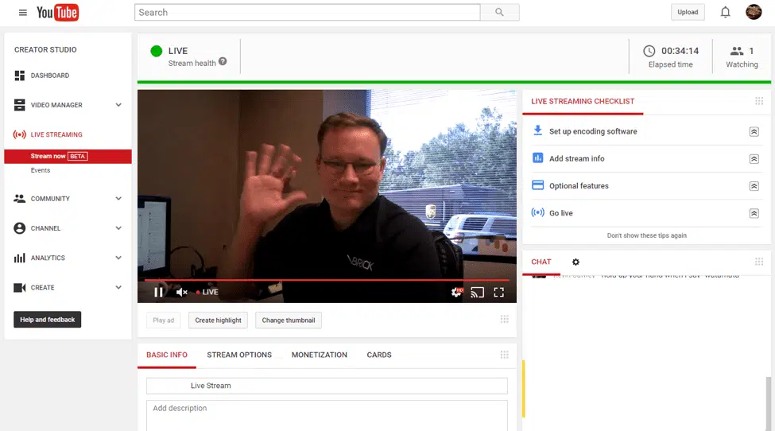Expand Video Manager submenu
The height and width of the screenshot is (431, 775).
118,105
